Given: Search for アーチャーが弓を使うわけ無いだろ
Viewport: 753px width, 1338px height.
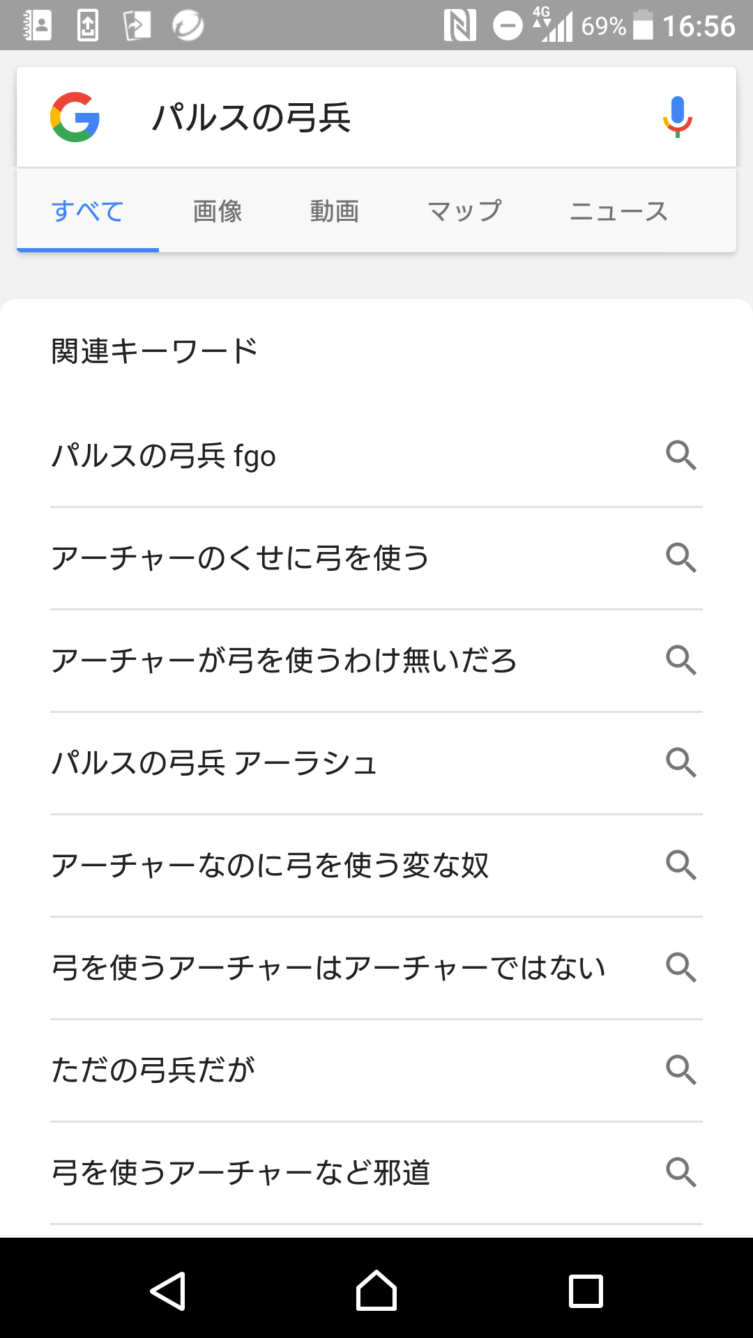Looking at the screenshot, I should tap(284, 661).
